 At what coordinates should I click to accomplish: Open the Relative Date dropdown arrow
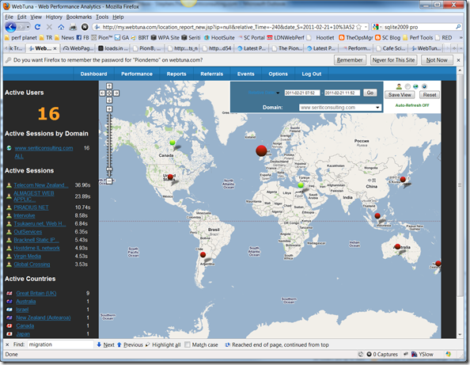pyautogui.click(x=278, y=93)
